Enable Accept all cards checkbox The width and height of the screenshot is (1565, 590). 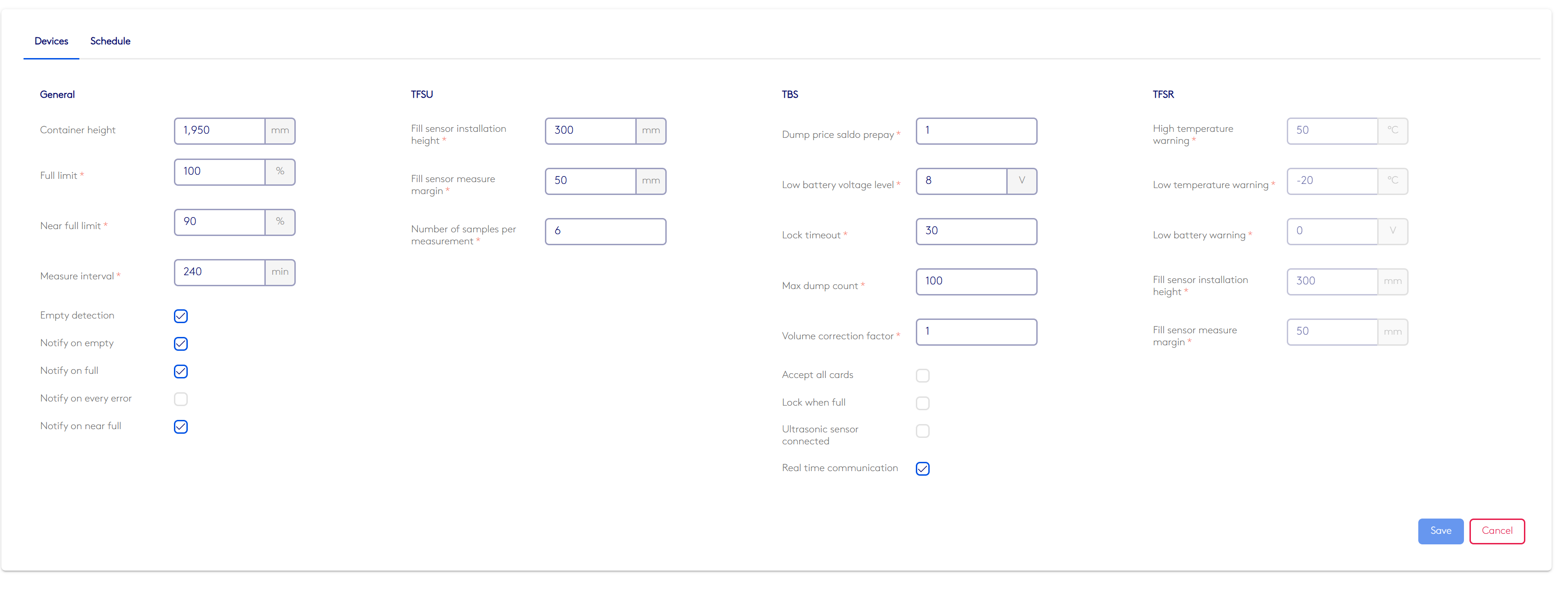[x=922, y=376]
